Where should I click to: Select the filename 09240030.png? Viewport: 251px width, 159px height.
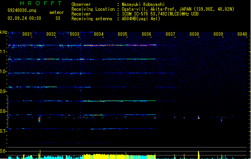(22, 10)
